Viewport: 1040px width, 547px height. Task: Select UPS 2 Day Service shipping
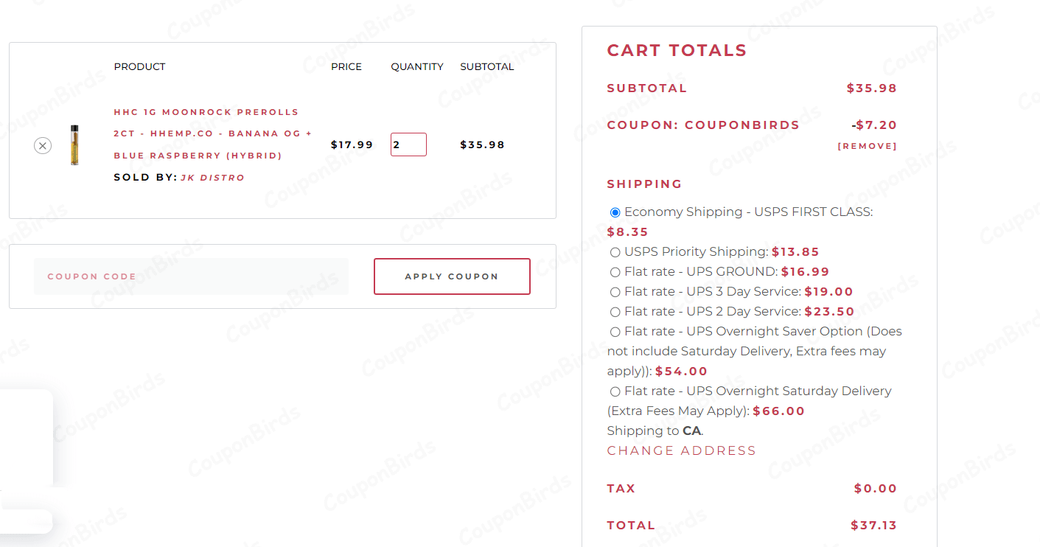[615, 311]
